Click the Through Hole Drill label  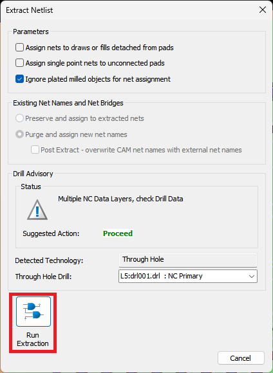pyautogui.click(x=43, y=277)
